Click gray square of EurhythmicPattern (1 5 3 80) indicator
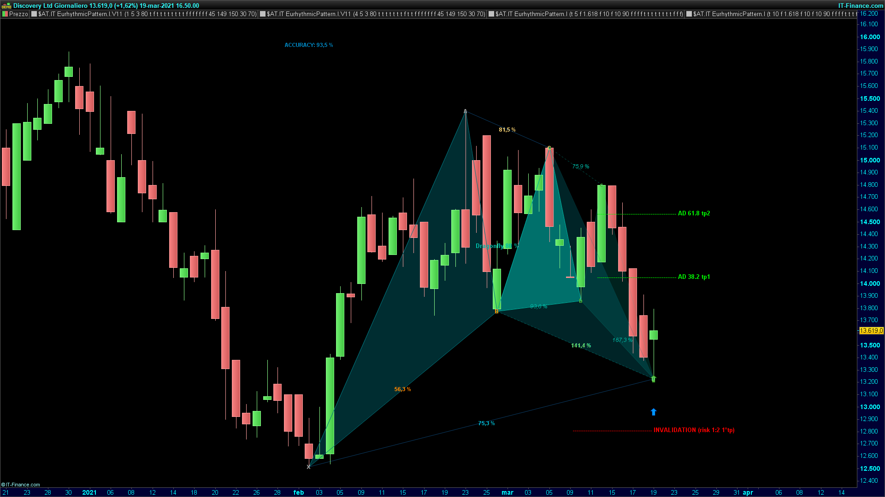885x497 pixels. [34, 14]
